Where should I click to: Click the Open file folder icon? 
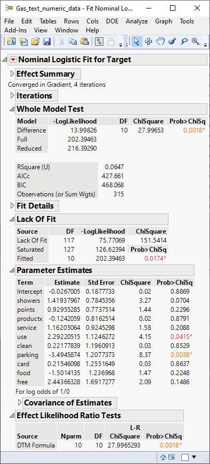pyautogui.click(x=35, y=42)
